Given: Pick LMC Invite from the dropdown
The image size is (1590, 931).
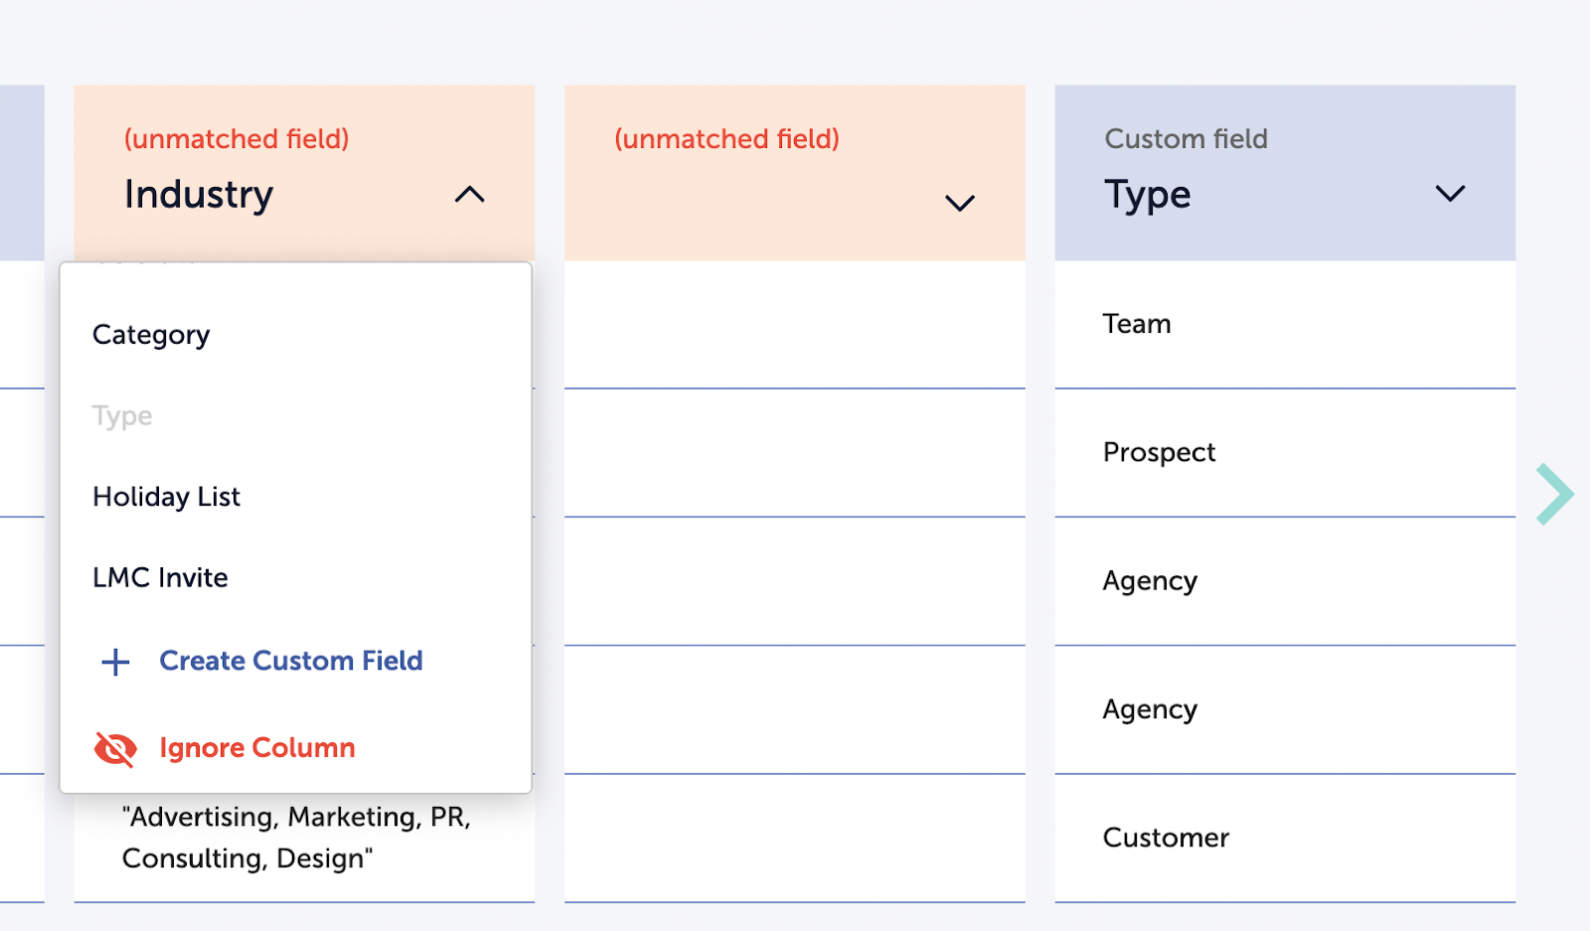Looking at the screenshot, I should pos(160,577).
